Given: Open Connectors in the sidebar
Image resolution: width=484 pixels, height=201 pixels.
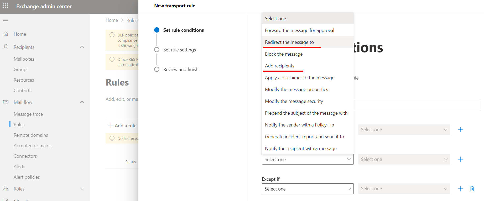Looking at the screenshot, I should coord(25,156).
